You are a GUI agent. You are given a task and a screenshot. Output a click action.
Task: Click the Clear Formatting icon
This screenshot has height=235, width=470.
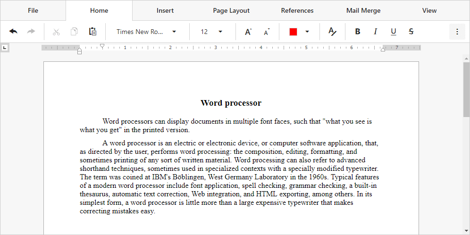click(332, 32)
